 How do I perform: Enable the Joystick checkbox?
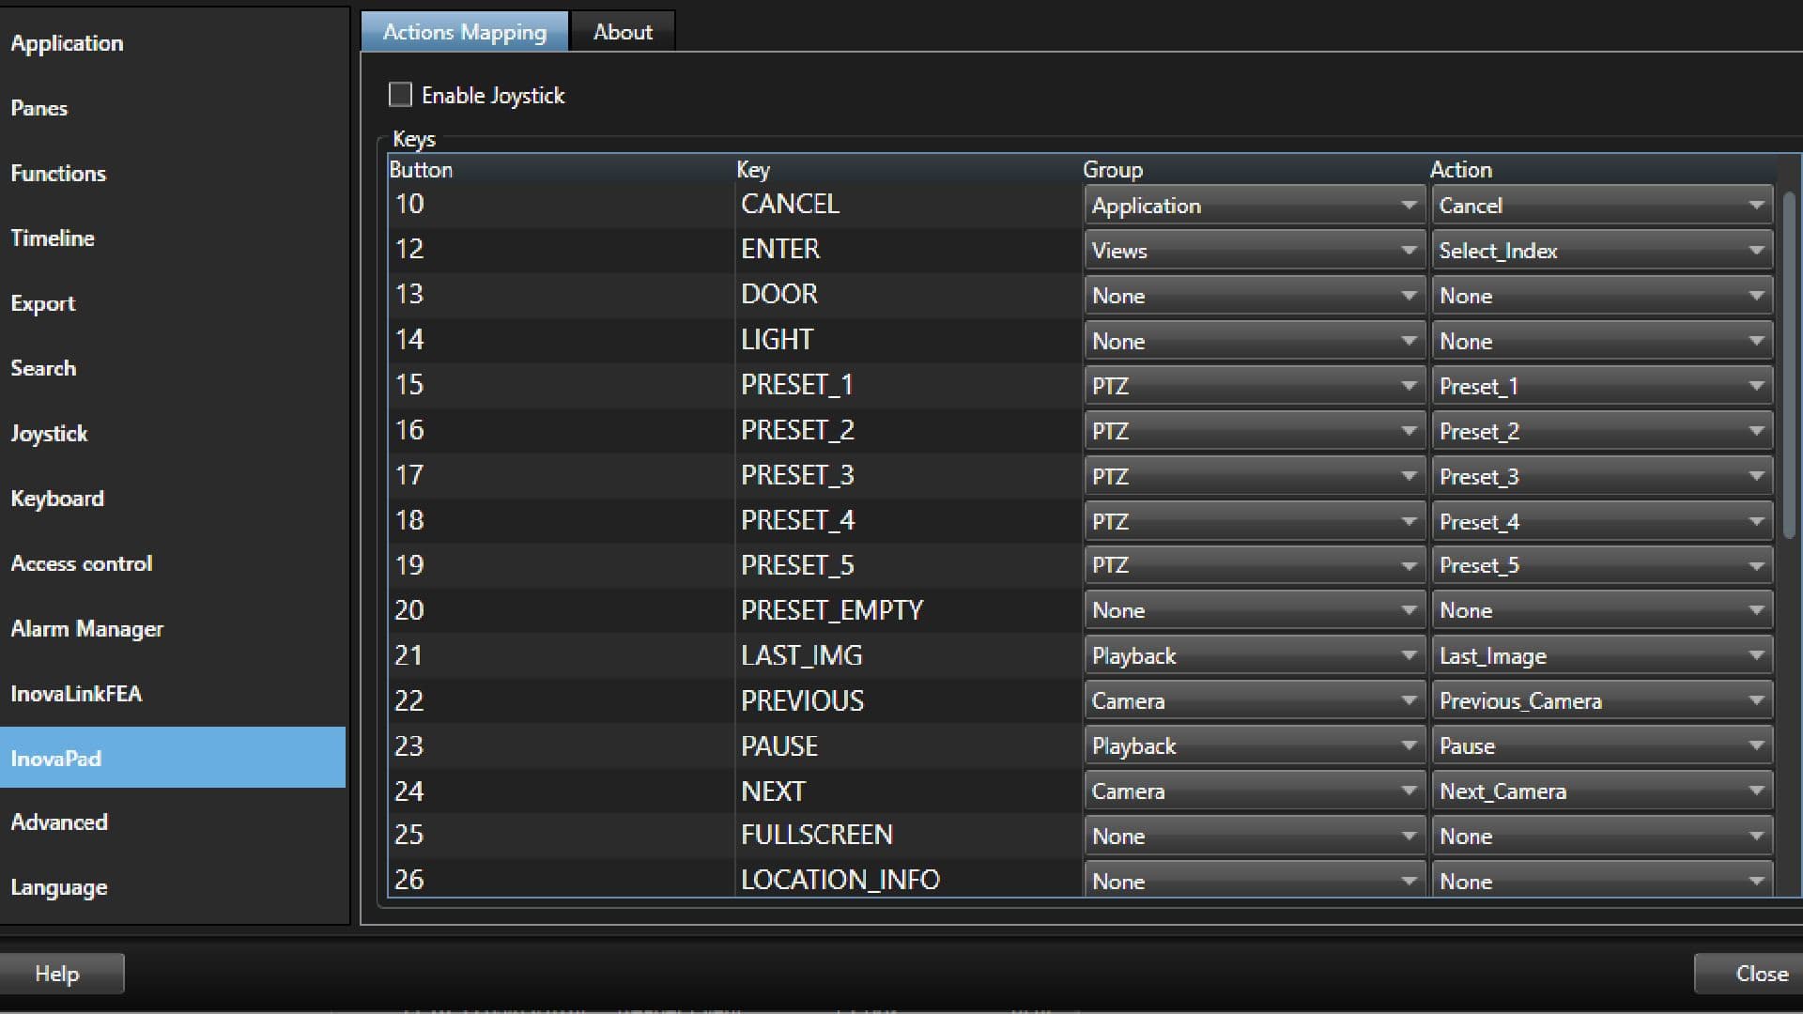(400, 95)
